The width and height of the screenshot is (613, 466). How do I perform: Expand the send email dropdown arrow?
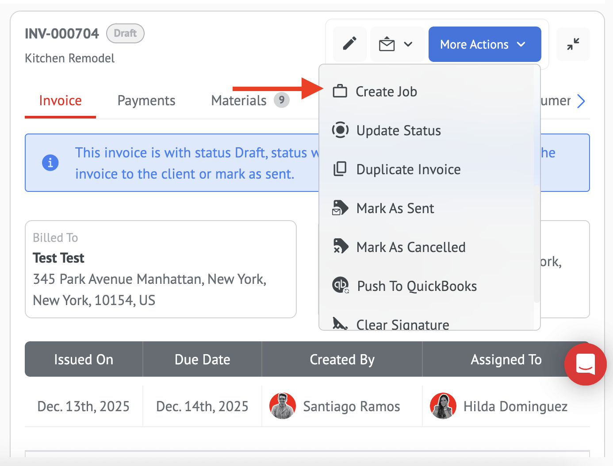coord(408,44)
